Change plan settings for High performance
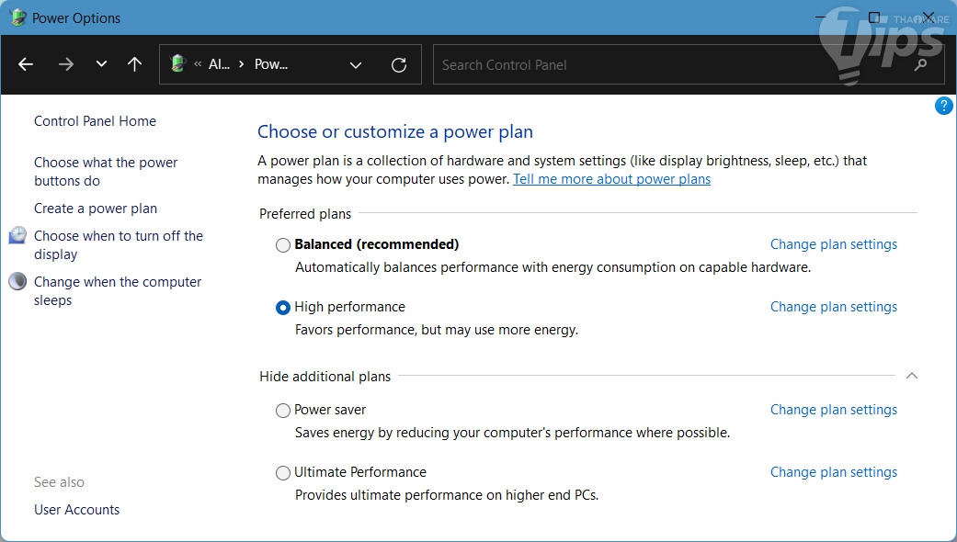The height and width of the screenshot is (542, 957). [833, 307]
